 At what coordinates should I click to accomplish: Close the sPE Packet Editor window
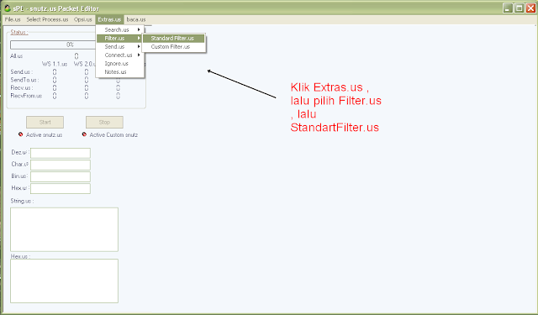click(x=530, y=8)
